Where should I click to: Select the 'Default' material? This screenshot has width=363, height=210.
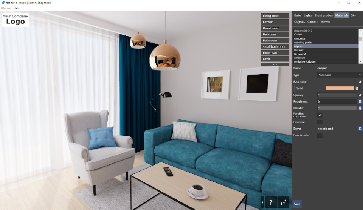click(326, 50)
